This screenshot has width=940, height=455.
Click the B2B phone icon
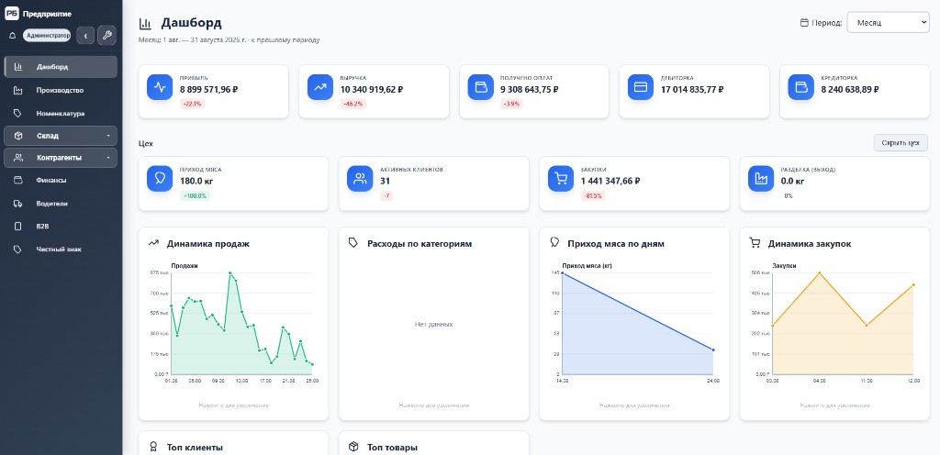coord(18,227)
